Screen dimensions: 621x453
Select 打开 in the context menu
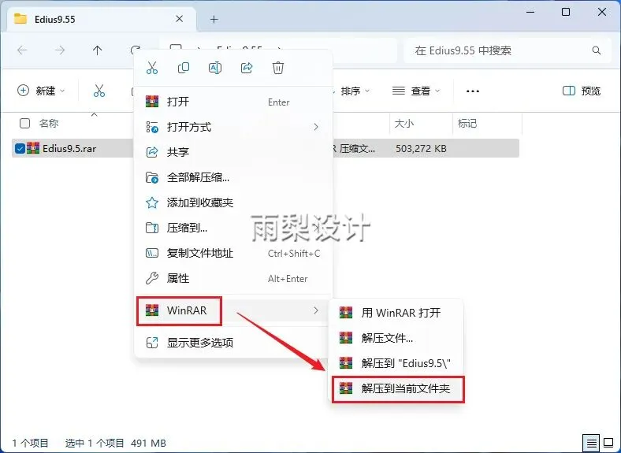click(x=234, y=102)
